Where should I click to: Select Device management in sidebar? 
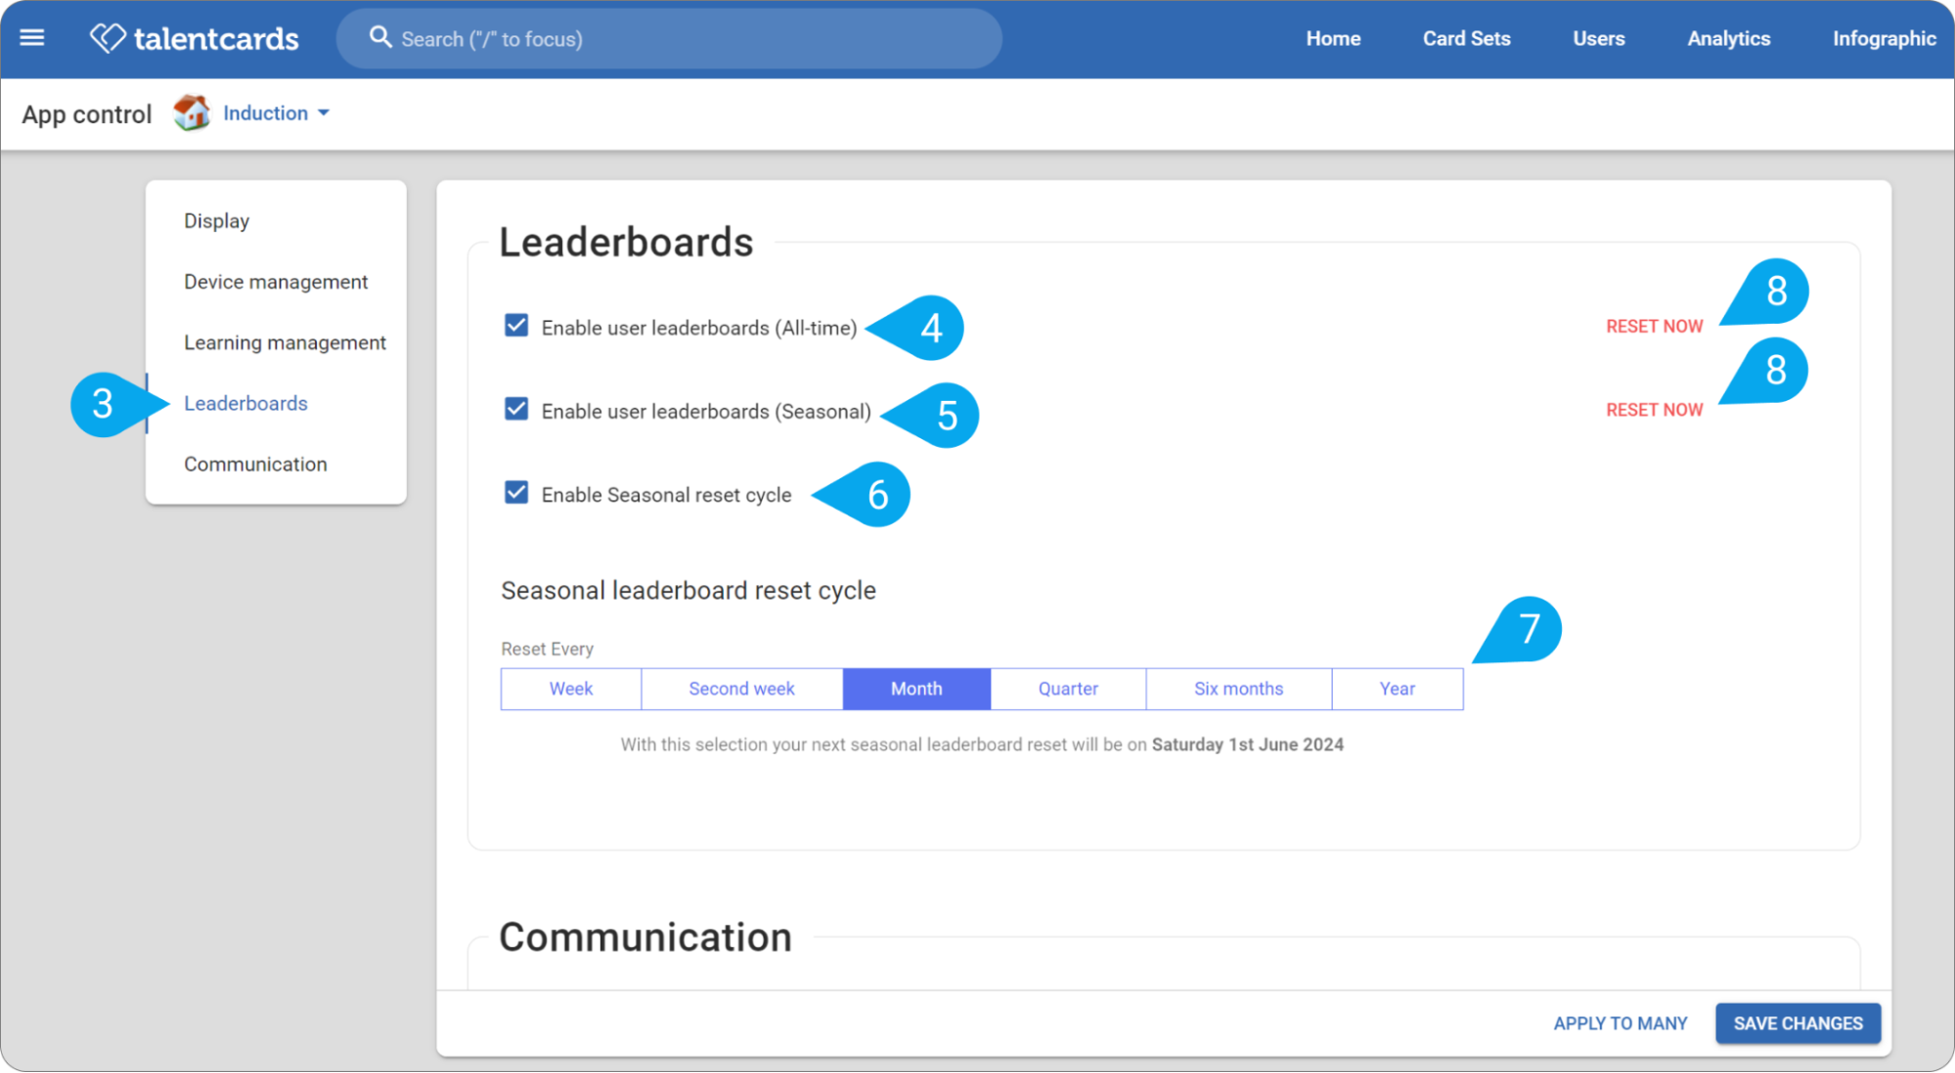(276, 282)
